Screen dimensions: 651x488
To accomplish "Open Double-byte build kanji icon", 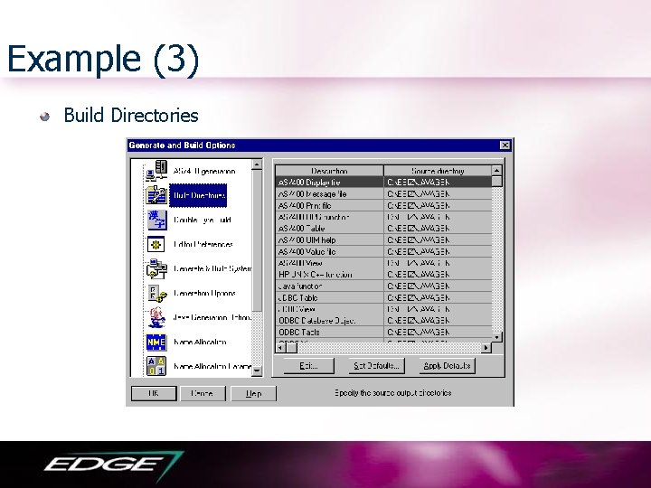I will click(156, 220).
